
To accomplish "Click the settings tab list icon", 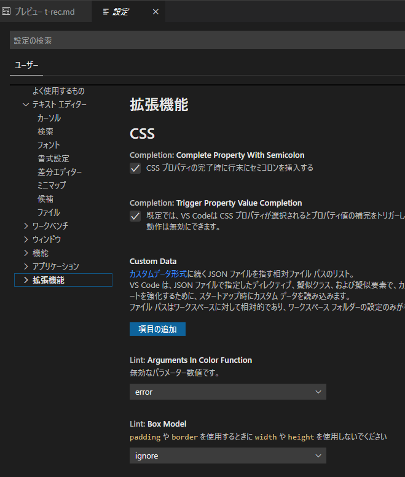I will 106,12.
